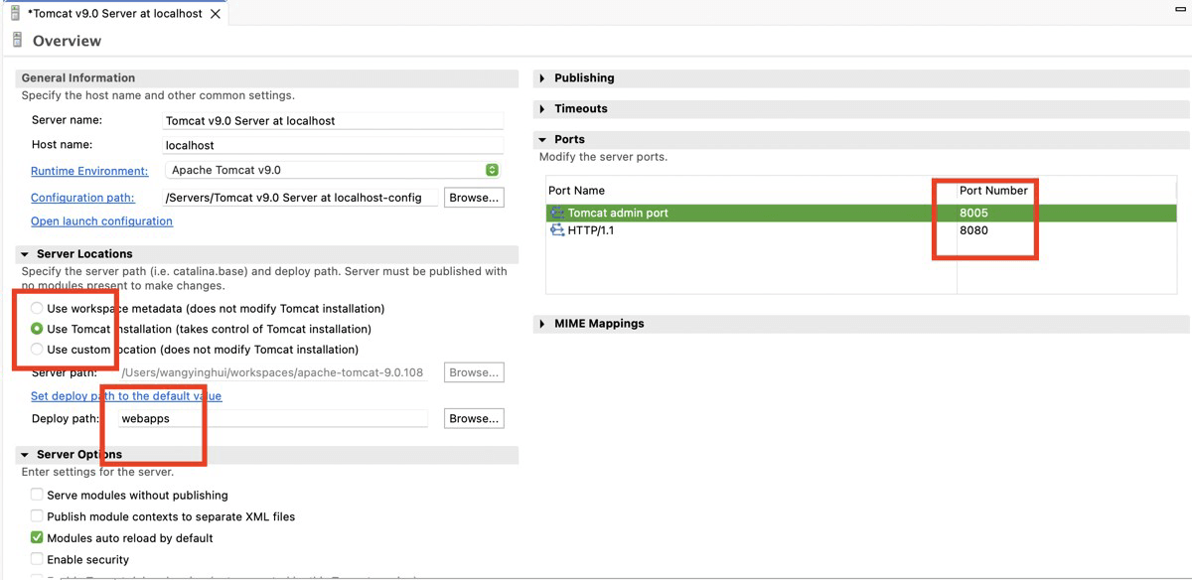Click the server icon in editor tab
This screenshot has width=1192, height=580.
15,14
